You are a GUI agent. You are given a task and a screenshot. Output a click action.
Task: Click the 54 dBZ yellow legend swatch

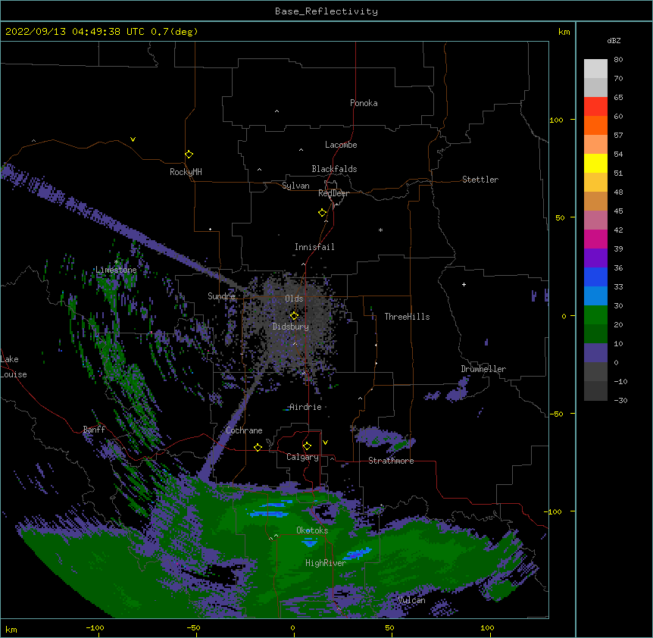point(595,163)
